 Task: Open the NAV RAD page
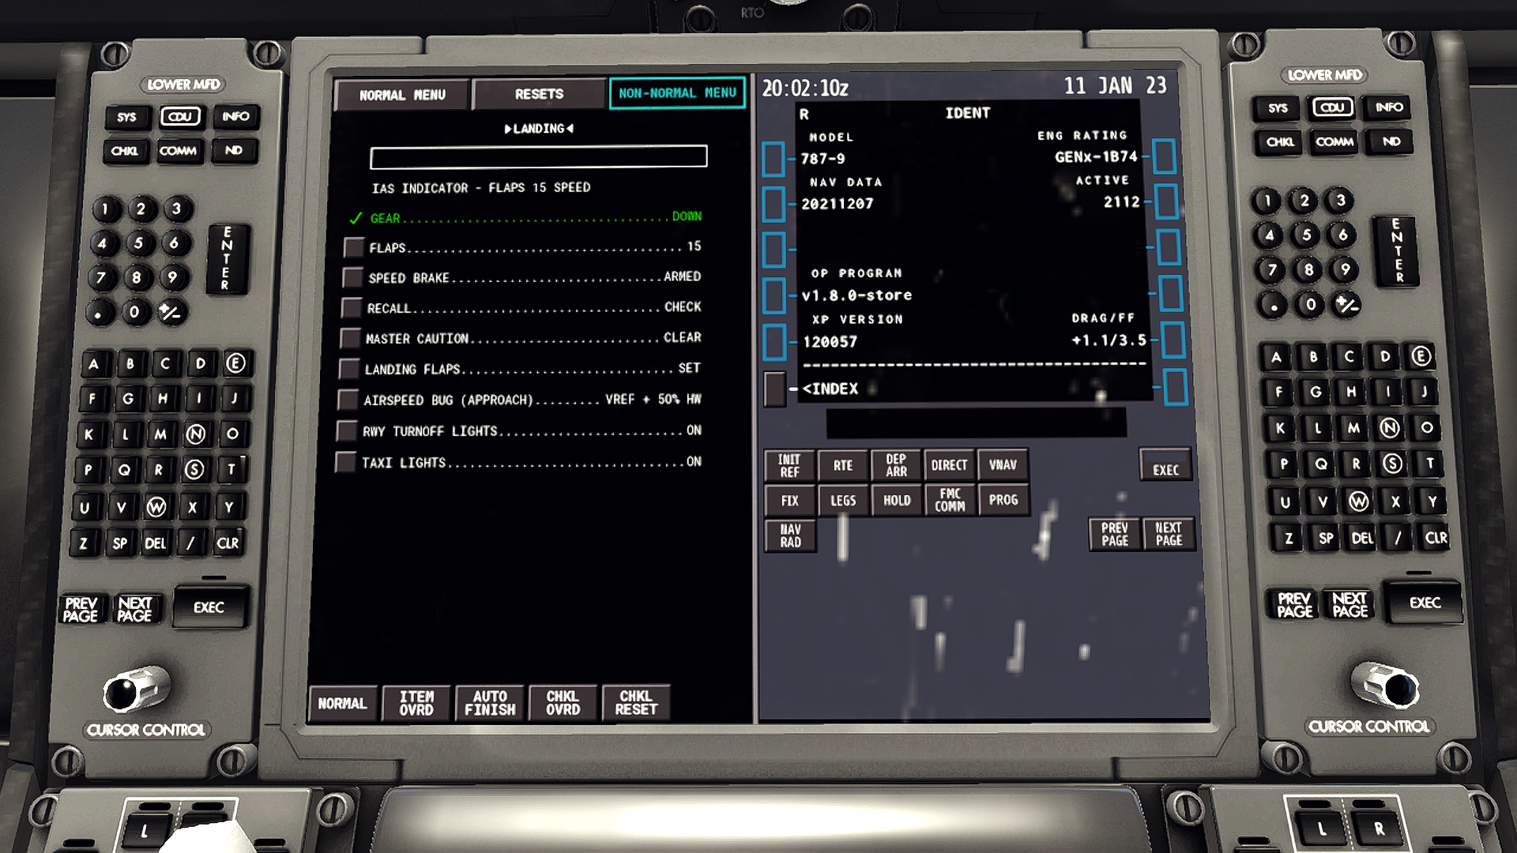coord(790,535)
